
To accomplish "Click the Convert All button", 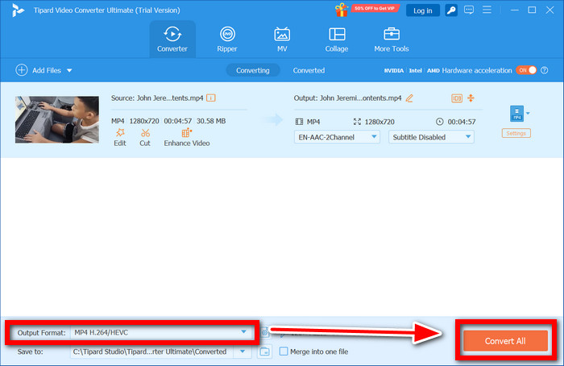I will 505,341.
